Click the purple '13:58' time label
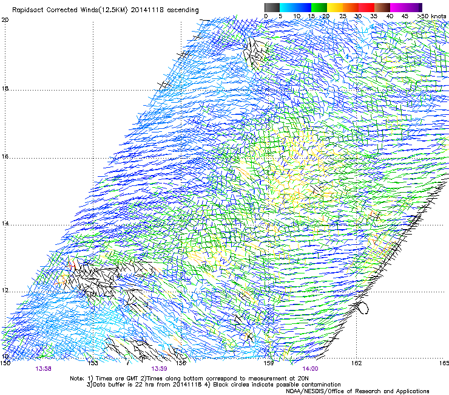This screenshot has height=395, width=449. click(44, 369)
